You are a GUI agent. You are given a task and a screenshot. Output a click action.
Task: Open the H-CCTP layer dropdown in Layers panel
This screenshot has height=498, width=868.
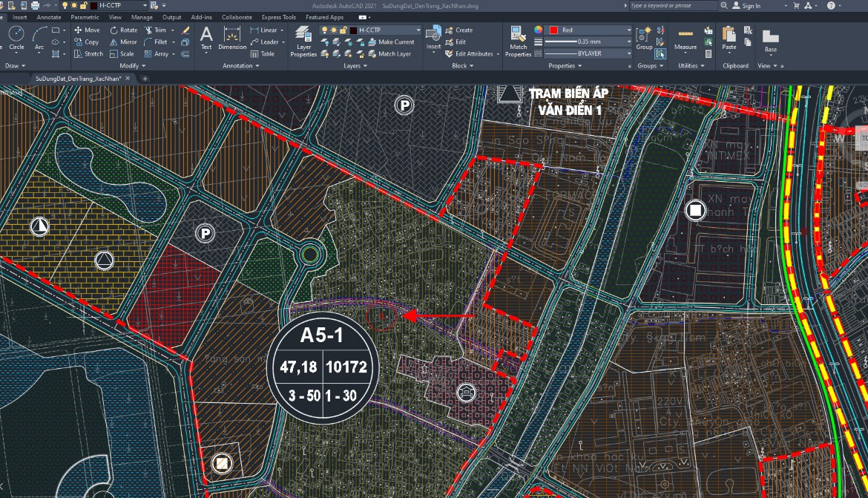pos(418,30)
